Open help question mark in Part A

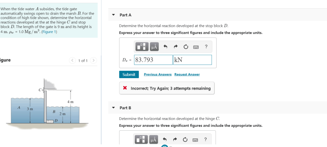click(206, 47)
